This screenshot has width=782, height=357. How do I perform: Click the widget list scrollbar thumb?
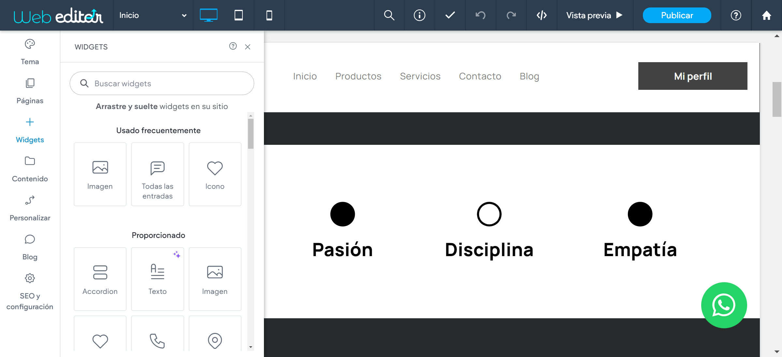coord(251,134)
